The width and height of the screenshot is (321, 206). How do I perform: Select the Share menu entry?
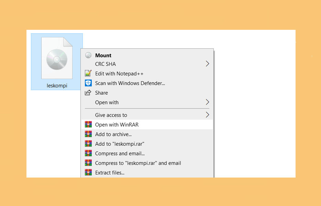pyautogui.click(x=147, y=93)
